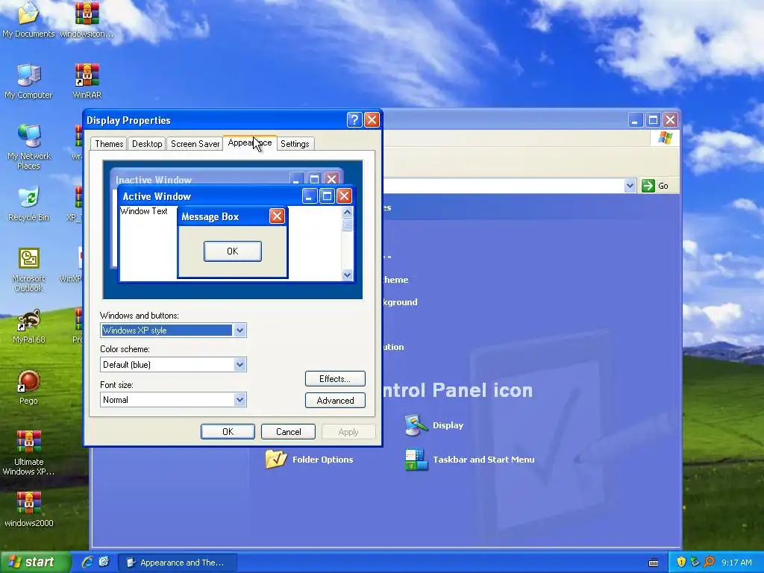Click the magnifier icon in system tray
The image size is (764, 573).
pos(709,563)
